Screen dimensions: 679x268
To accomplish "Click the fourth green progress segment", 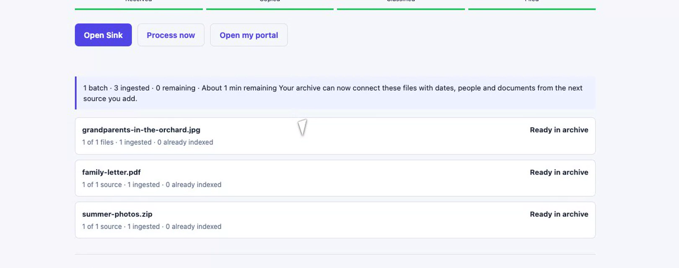I will click(532, 9).
